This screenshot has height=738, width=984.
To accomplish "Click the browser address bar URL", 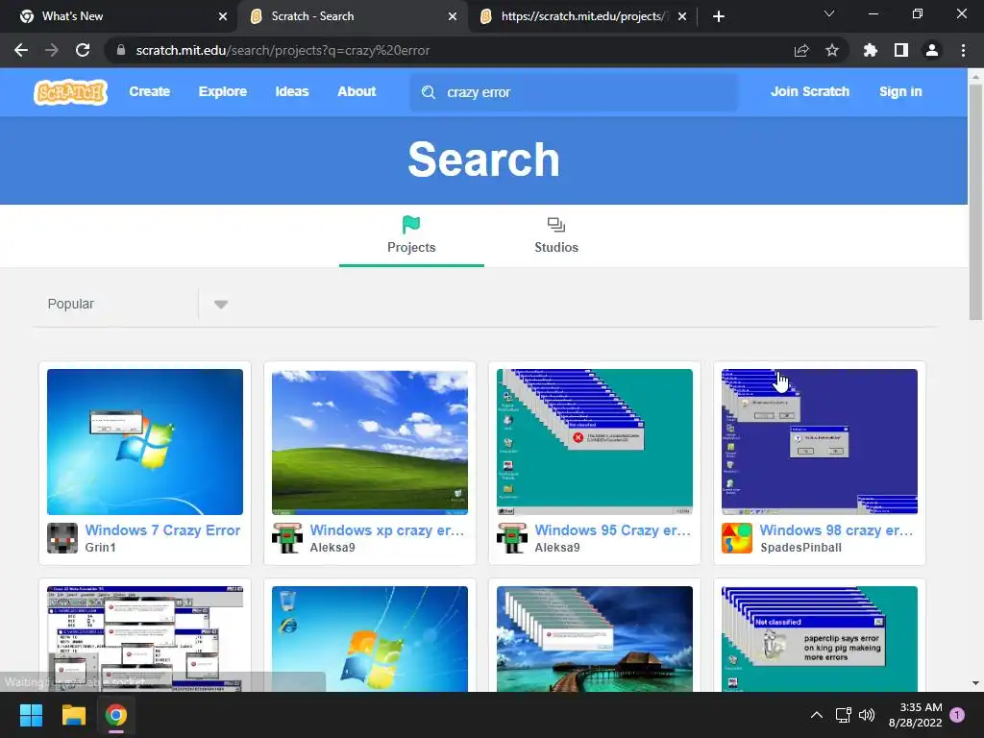I will [x=283, y=50].
